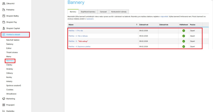Open banner Patička - 2. Vše o nákupu
Screen dimensions: 213x112
click(x=78, y=36)
